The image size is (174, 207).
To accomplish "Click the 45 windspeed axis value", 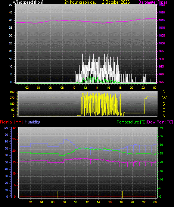I will (10, 12).
